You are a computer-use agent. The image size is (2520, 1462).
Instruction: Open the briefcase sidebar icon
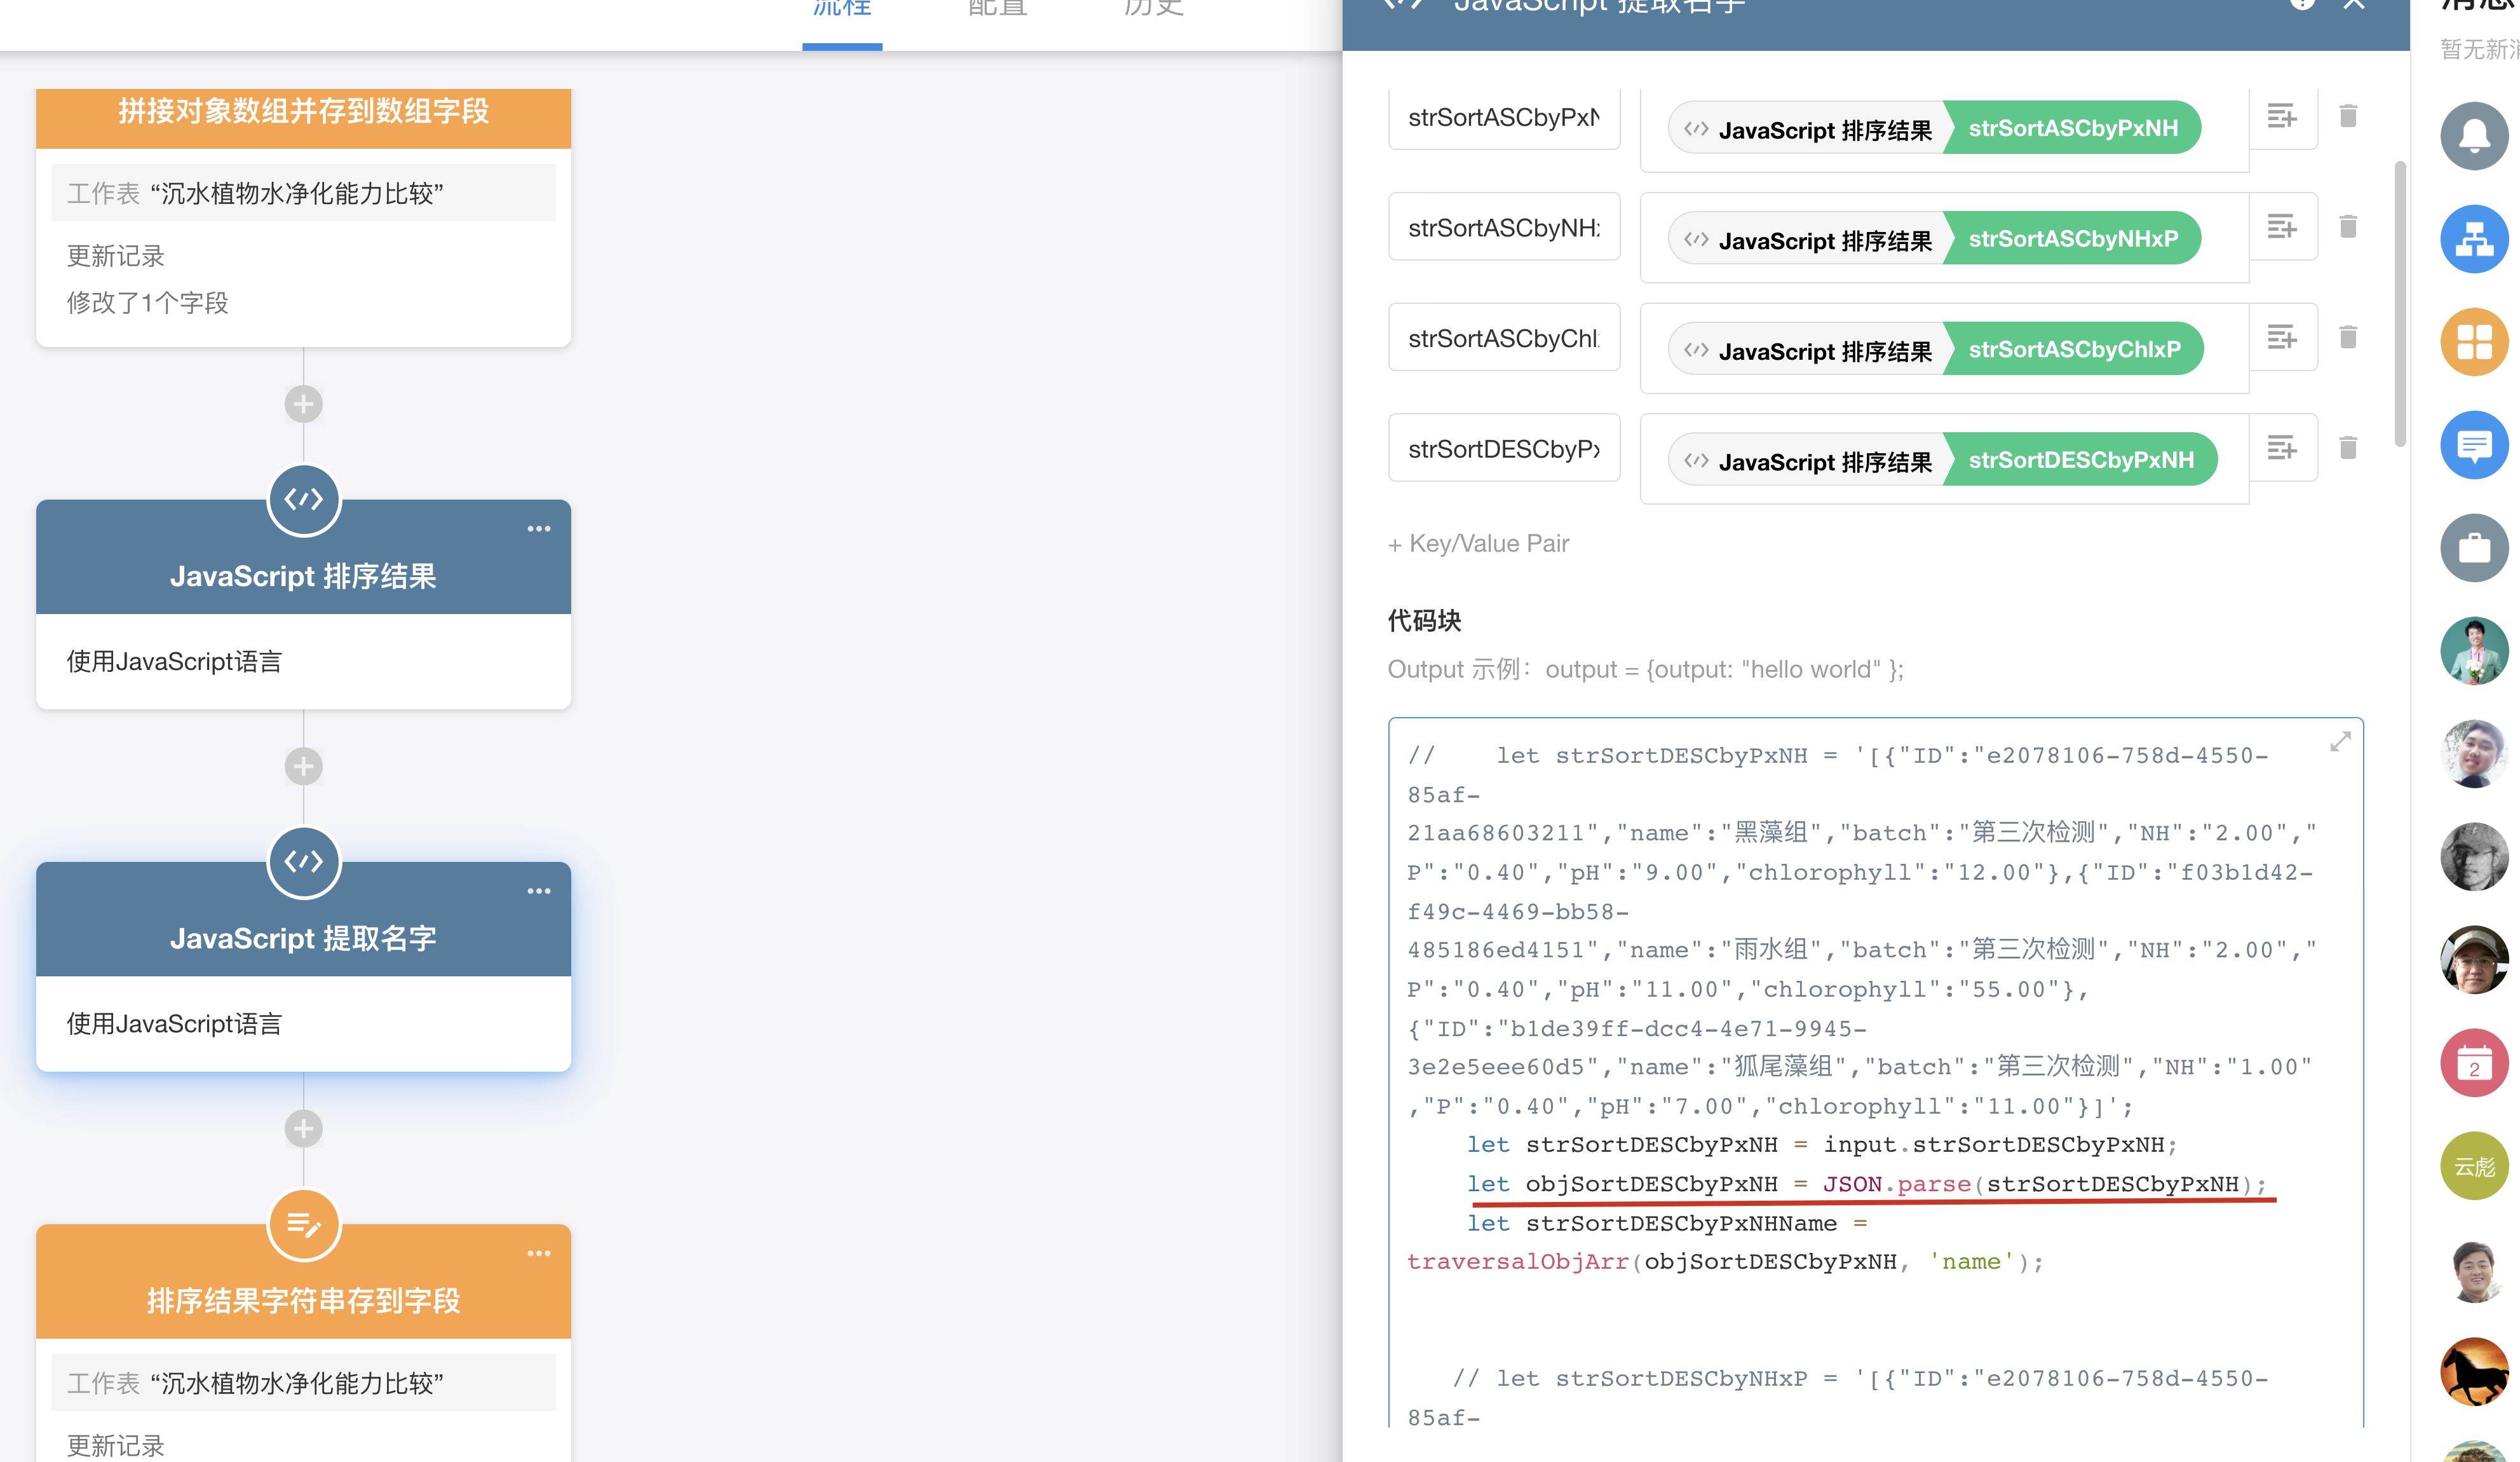pos(2474,549)
